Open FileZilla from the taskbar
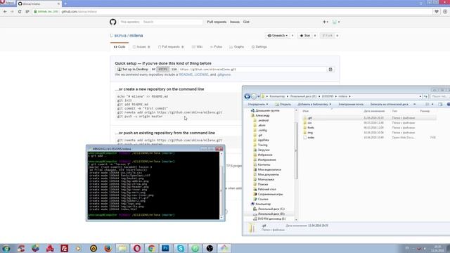The width and height of the screenshot is (450, 253). pyautogui.click(x=64, y=248)
